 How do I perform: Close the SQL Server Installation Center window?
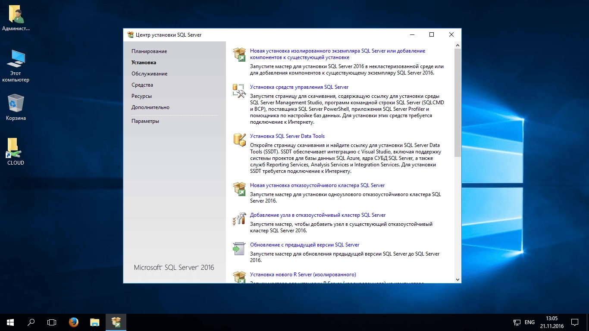tap(451, 35)
